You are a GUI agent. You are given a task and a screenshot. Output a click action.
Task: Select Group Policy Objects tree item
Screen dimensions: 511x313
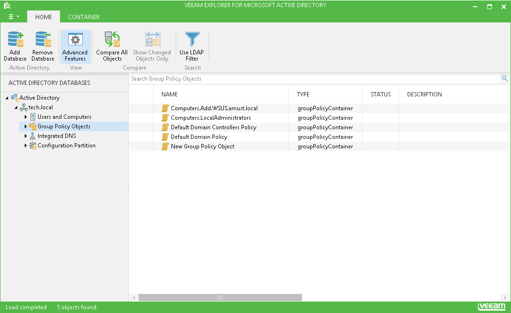(64, 126)
